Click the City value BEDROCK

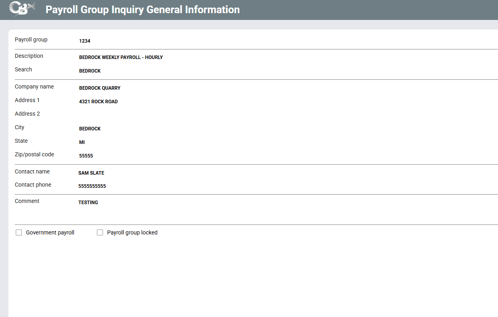tap(90, 129)
